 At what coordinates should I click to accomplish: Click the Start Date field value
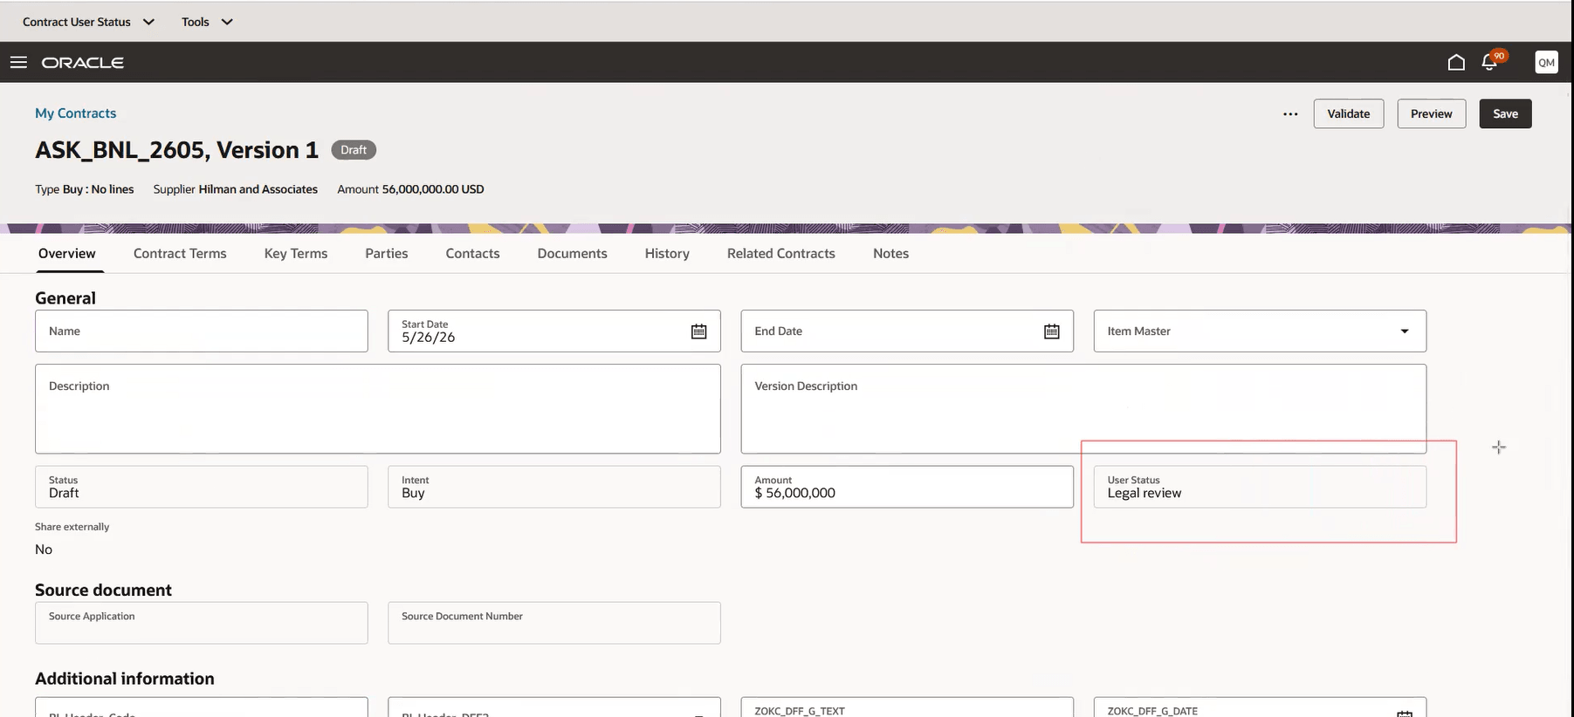tap(429, 338)
